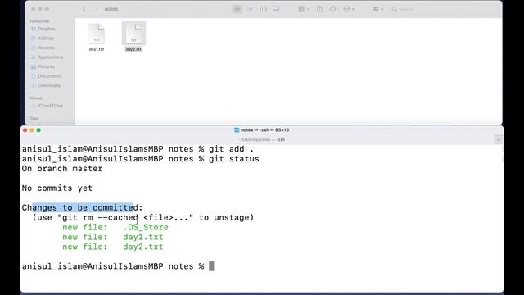
Task: Click the 'git add .' command text
Action: [231, 149]
